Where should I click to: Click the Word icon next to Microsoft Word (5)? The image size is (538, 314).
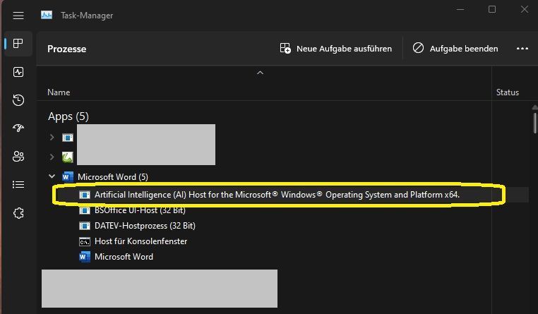click(68, 177)
